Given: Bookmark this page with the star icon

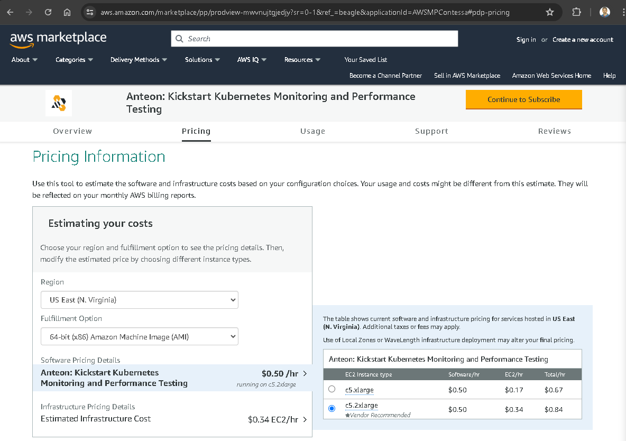Looking at the screenshot, I should (x=550, y=12).
